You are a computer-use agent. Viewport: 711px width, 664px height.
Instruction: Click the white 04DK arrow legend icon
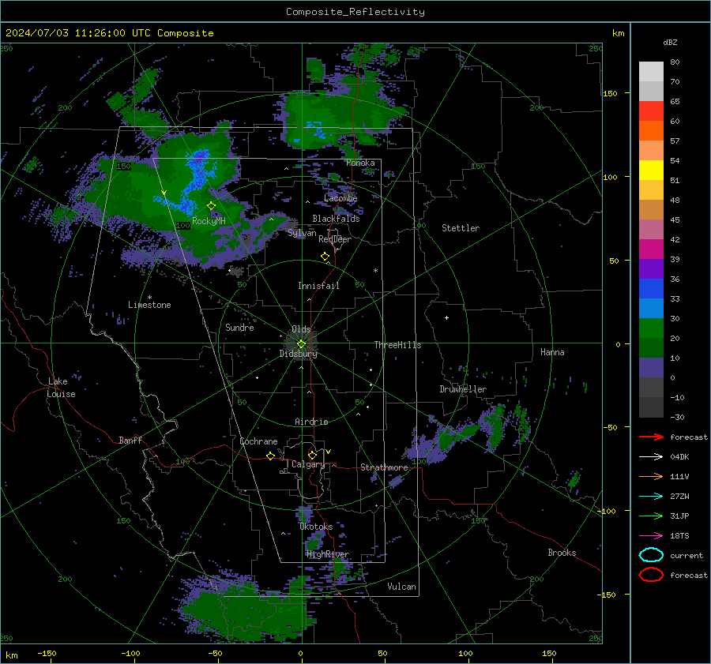(x=651, y=457)
